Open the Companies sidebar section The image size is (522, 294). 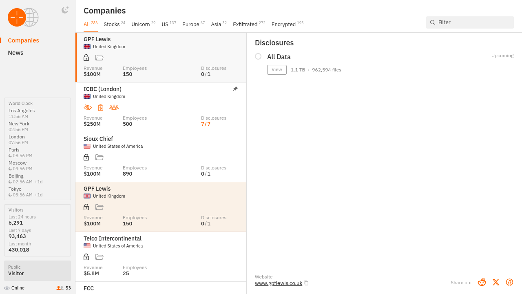click(x=24, y=40)
